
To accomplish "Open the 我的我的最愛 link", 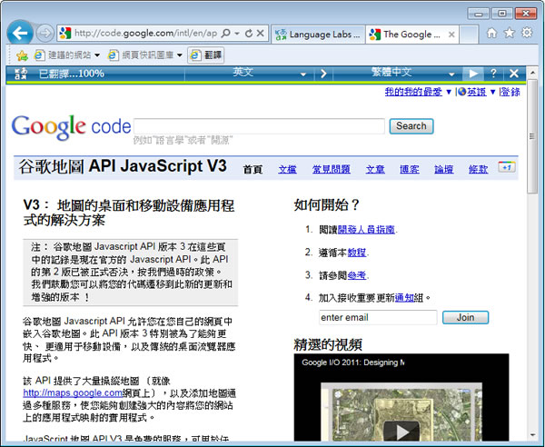I will tap(413, 92).
